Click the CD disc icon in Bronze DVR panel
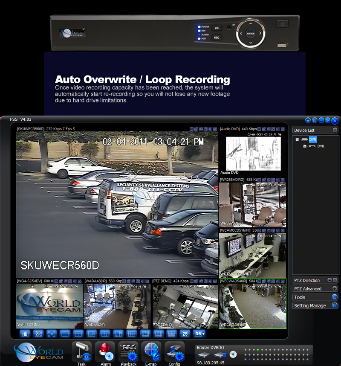Viewport: 341px width, 366px height. [233, 354]
